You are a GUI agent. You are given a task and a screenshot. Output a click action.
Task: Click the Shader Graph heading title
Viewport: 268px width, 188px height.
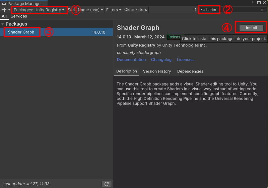[x=138, y=28]
